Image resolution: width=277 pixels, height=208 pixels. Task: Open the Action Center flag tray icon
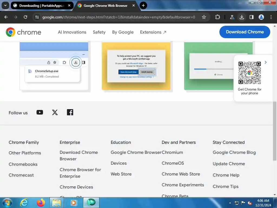tap(243, 203)
